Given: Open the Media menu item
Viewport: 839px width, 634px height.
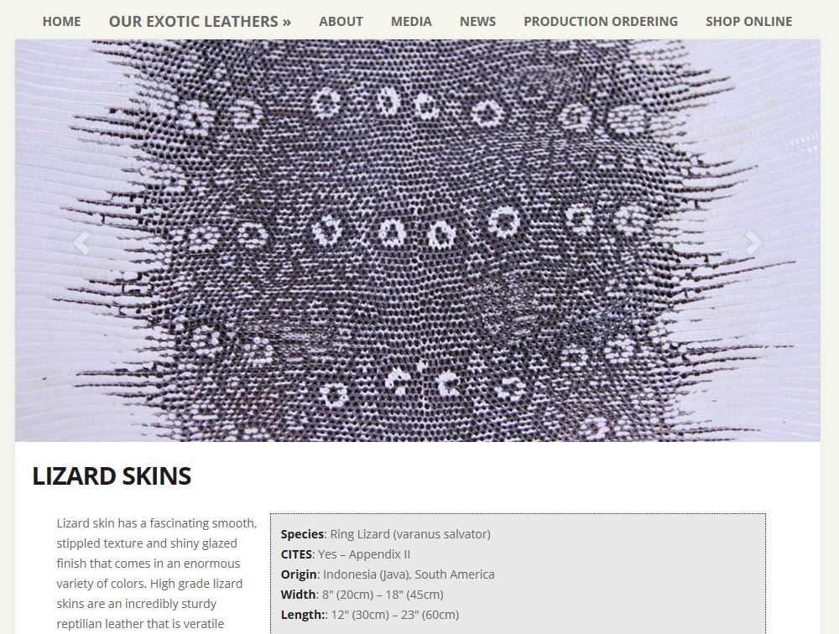Looking at the screenshot, I should [411, 21].
